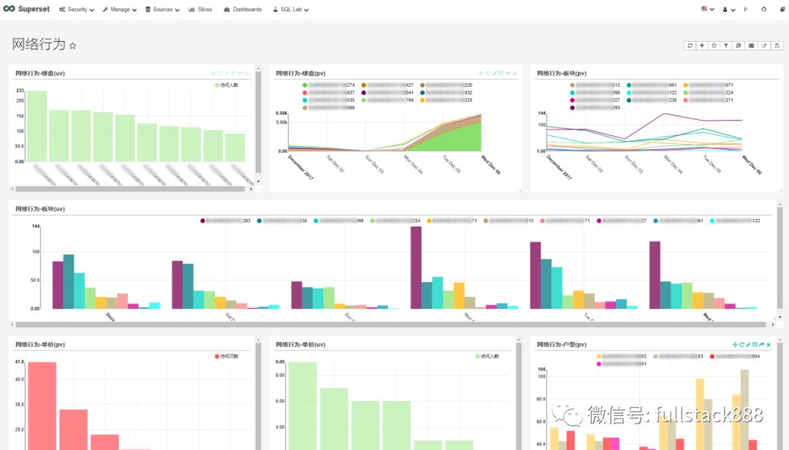This screenshot has height=450, width=789.
Task: Go to the Slices page
Action: tap(200, 9)
